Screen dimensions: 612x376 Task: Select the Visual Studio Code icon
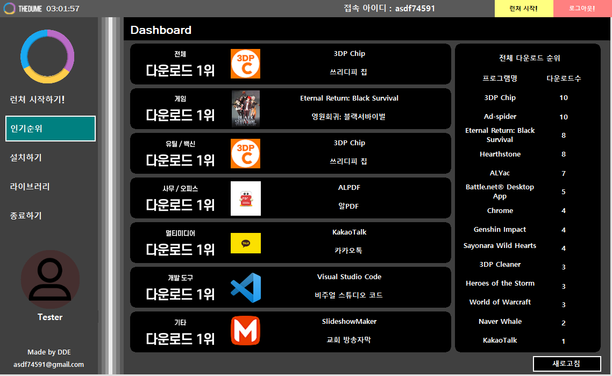coord(245,287)
